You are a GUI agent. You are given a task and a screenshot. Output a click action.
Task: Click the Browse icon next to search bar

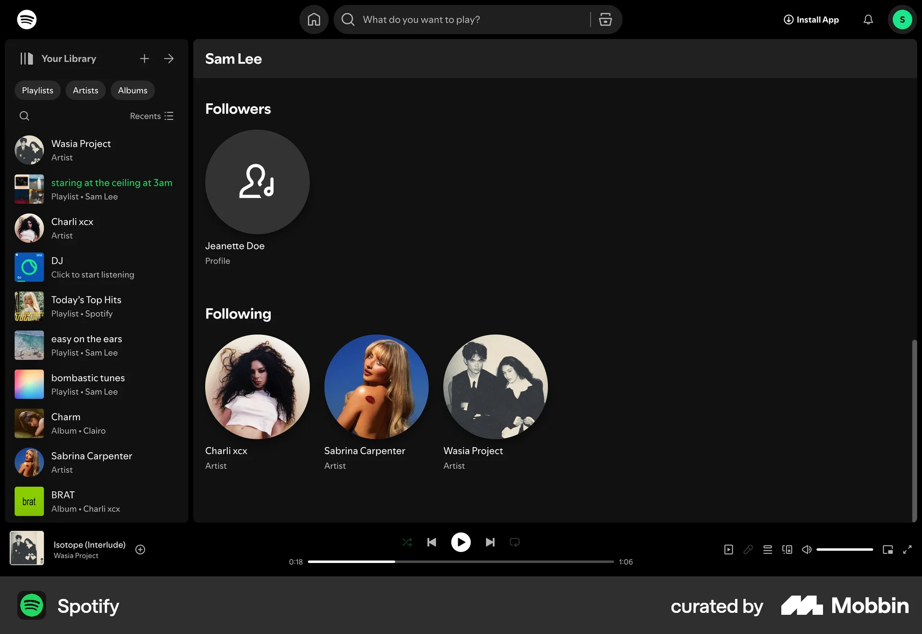pyautogui.click(x=606, y=19)
